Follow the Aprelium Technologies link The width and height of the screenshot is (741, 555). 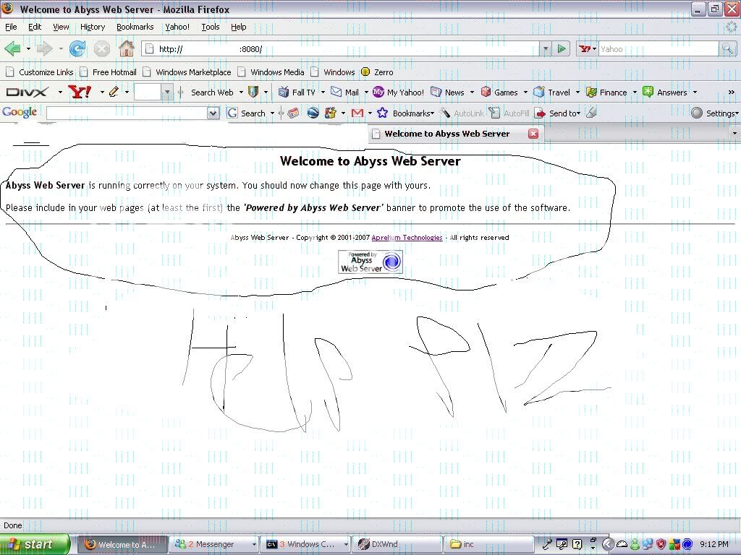(x=407, y=238)
